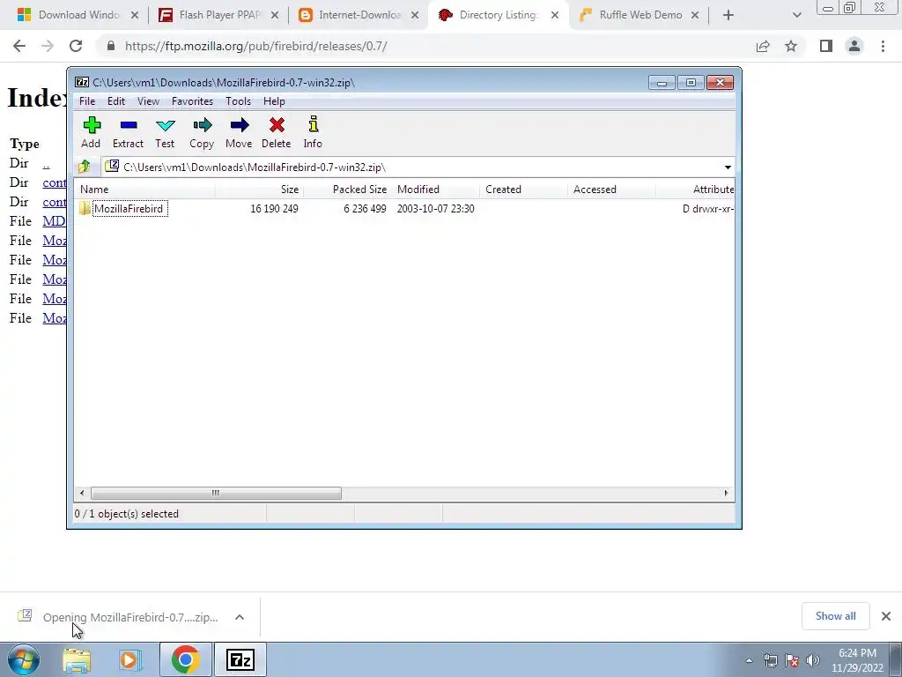Viewport: 902px width, 677px height.
Task: Share this page icon in address bar
Action: (x=763, y=46)
